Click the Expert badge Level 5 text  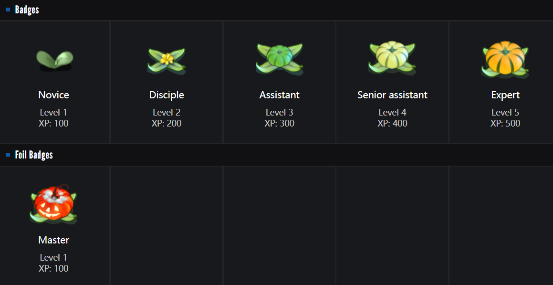click(505, 112)
